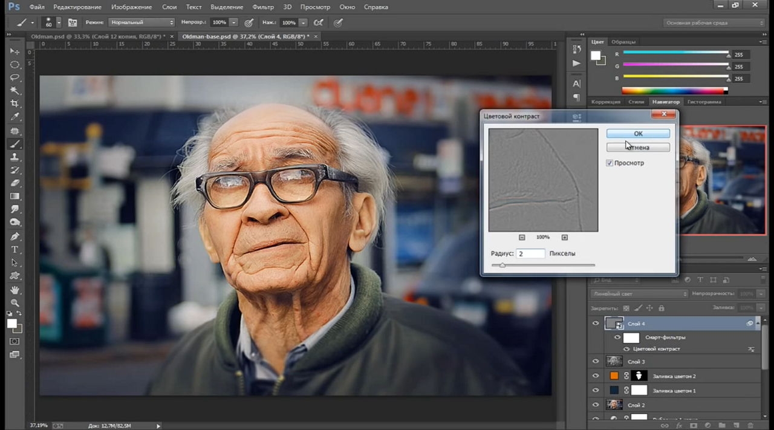Open the Файл menu

(x=36, y=7)
